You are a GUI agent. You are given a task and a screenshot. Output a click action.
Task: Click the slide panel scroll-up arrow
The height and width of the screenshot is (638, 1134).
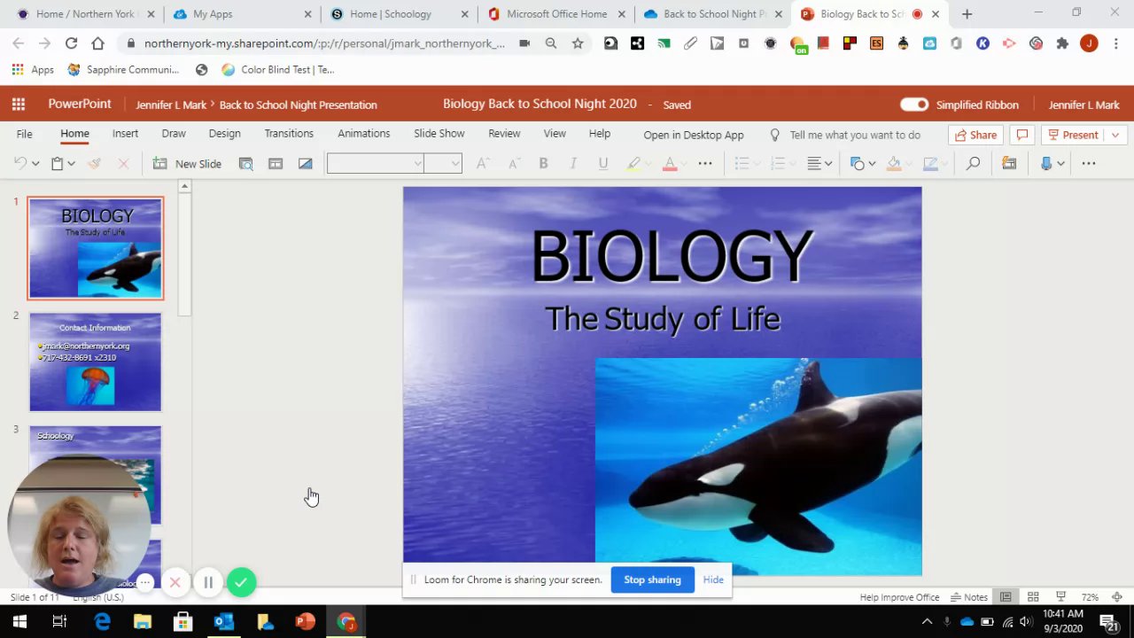184,186
